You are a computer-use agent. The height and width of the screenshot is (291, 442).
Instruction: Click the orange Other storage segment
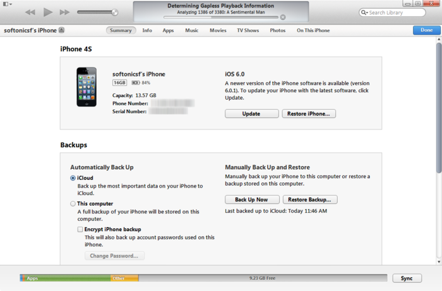tap(124, 278)
